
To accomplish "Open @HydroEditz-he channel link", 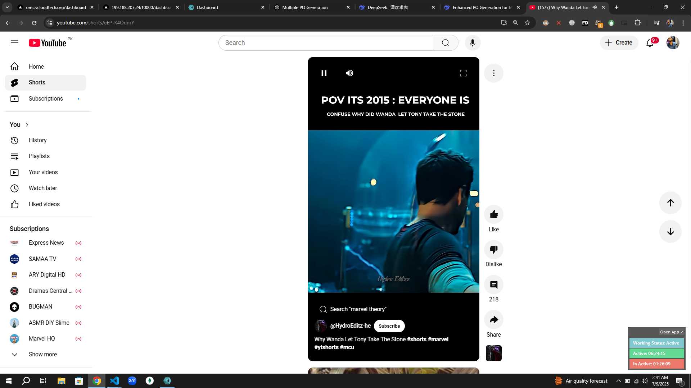I will tap(351, 325).
